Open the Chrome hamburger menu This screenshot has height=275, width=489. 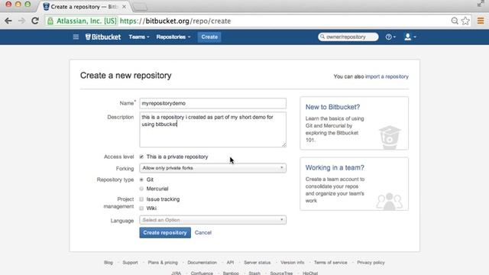[x=481, y=21]
